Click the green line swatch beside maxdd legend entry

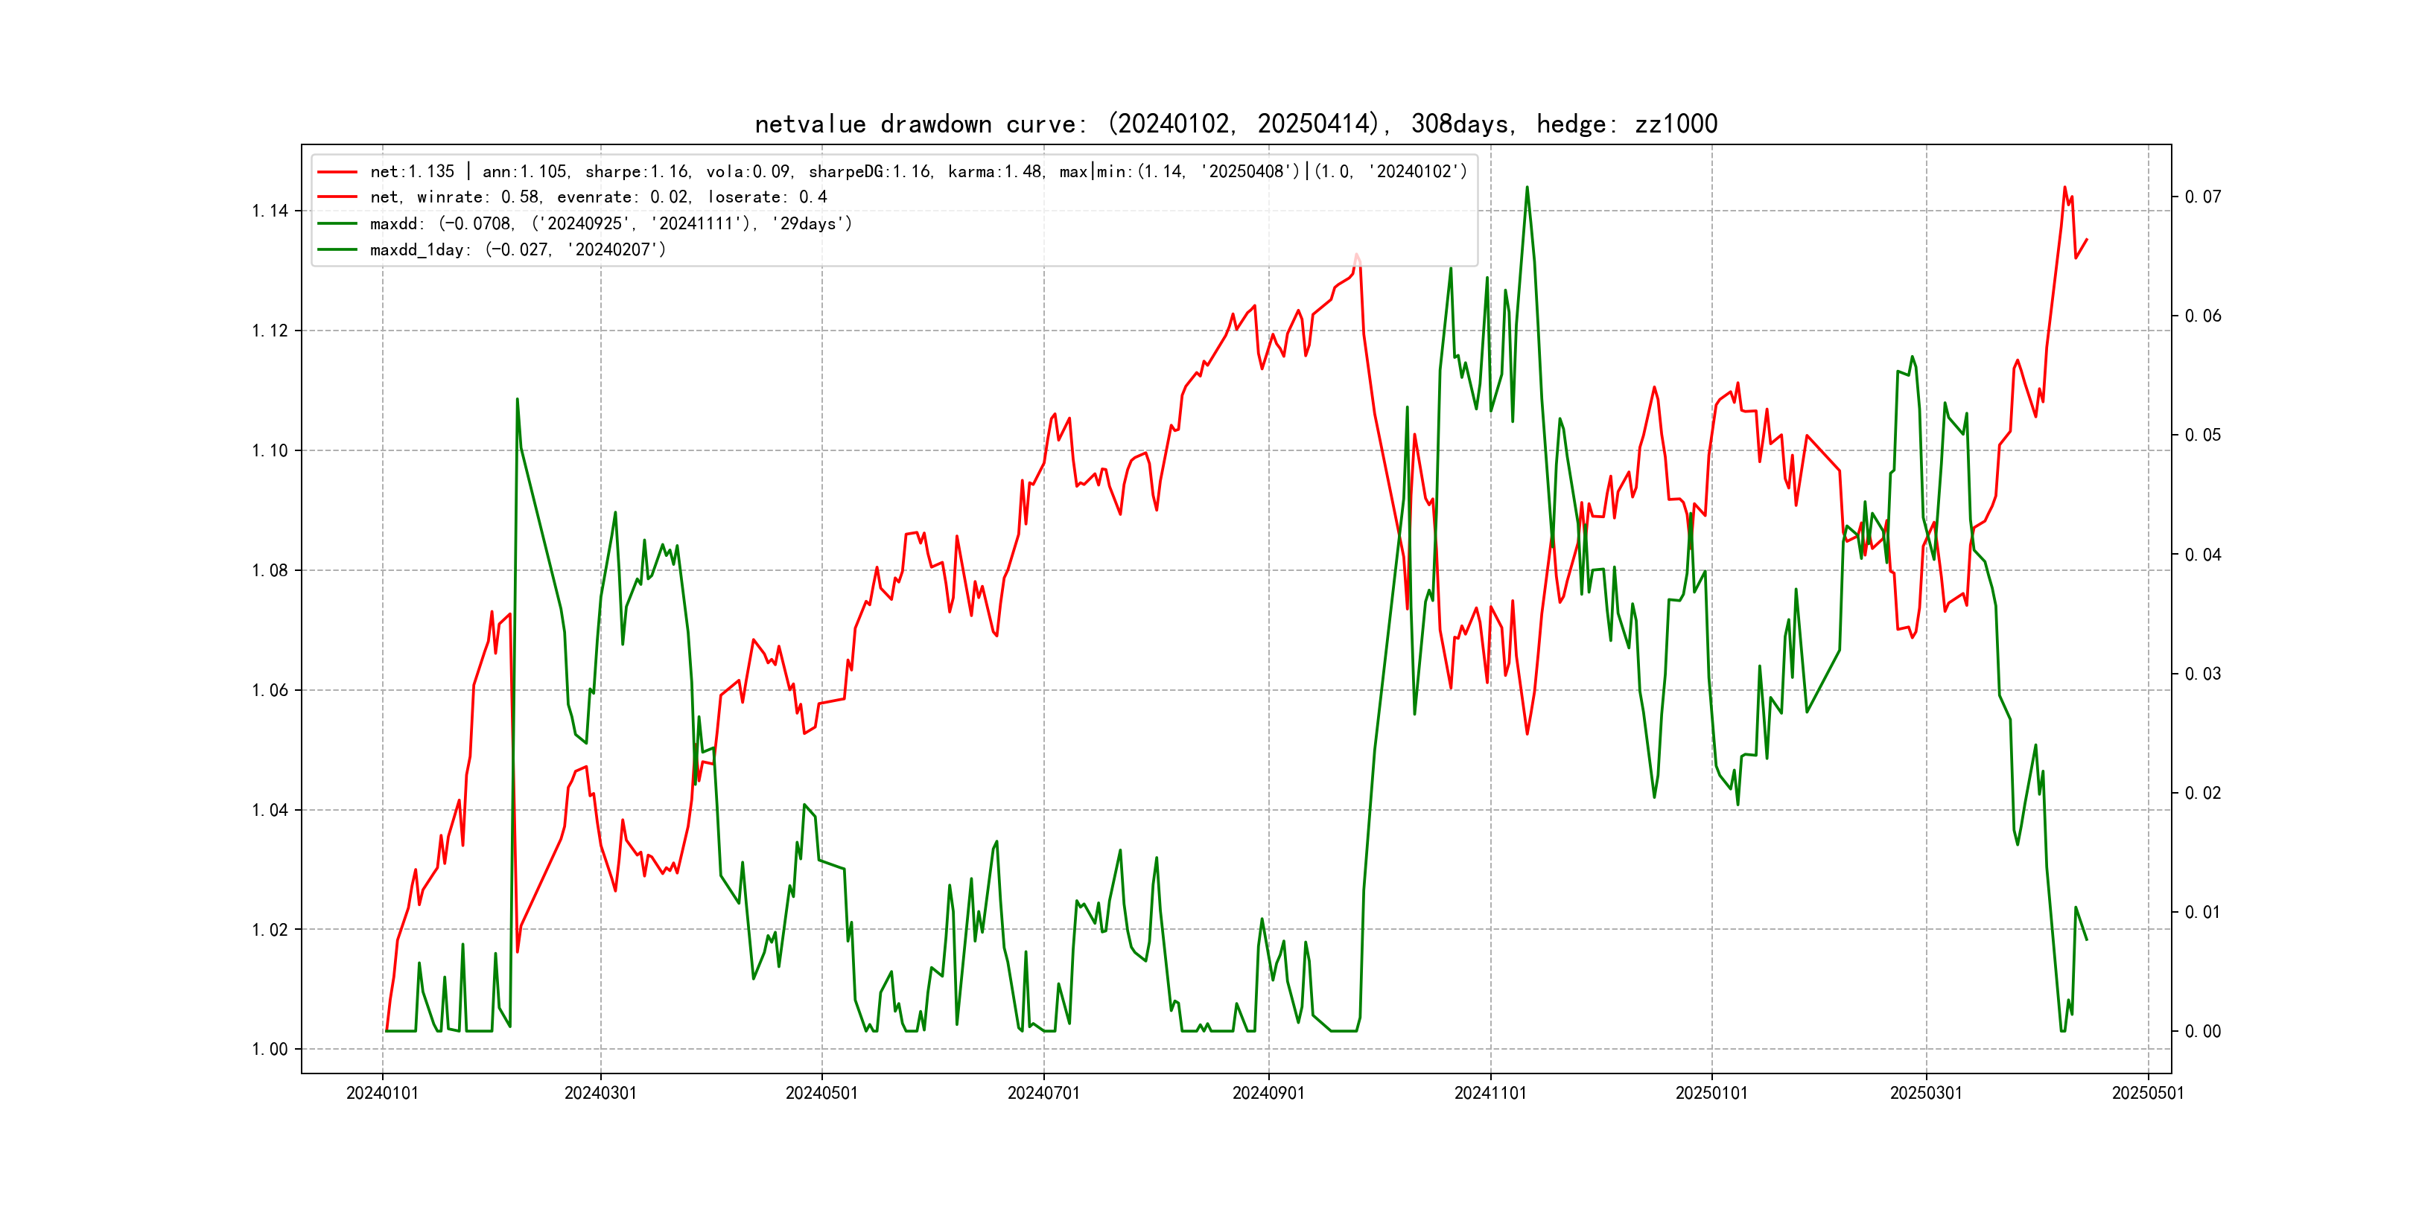tap(337, 224)
